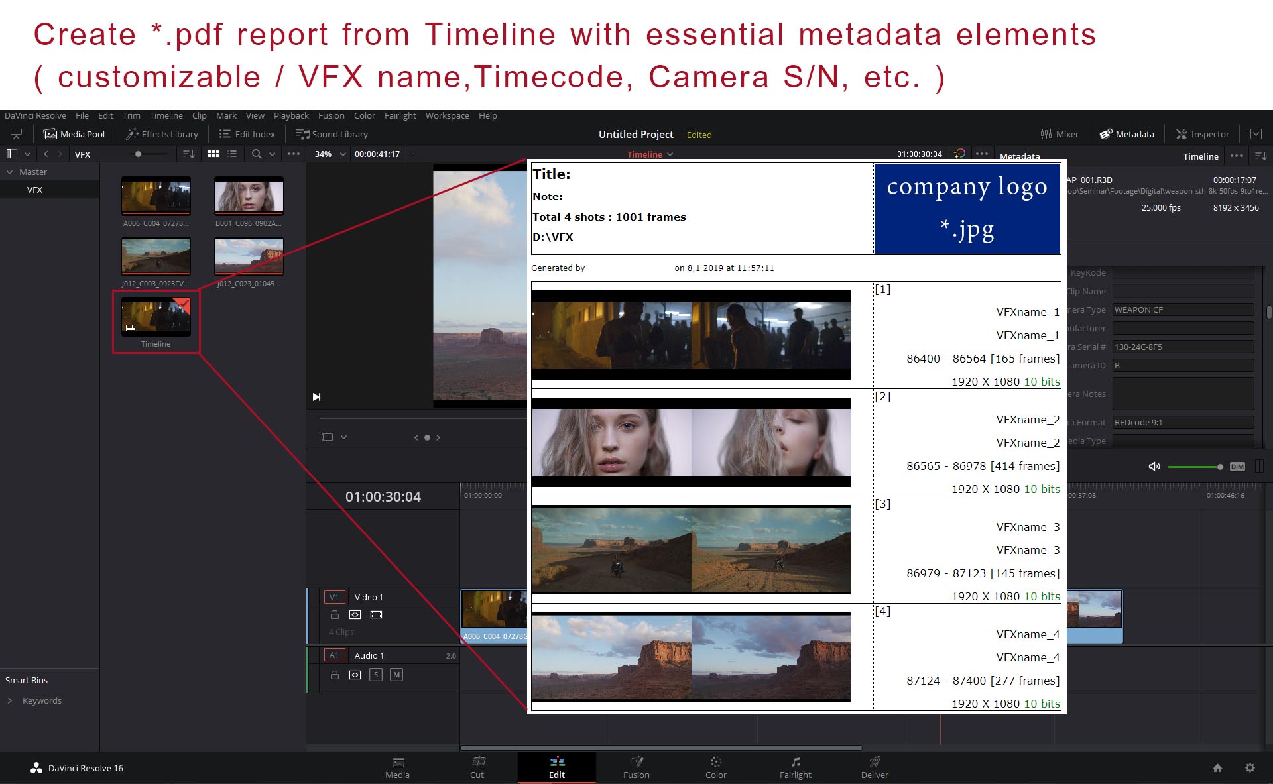Open project manager home icon
The image size is (1273, 784).
(x=1217, y=768)
